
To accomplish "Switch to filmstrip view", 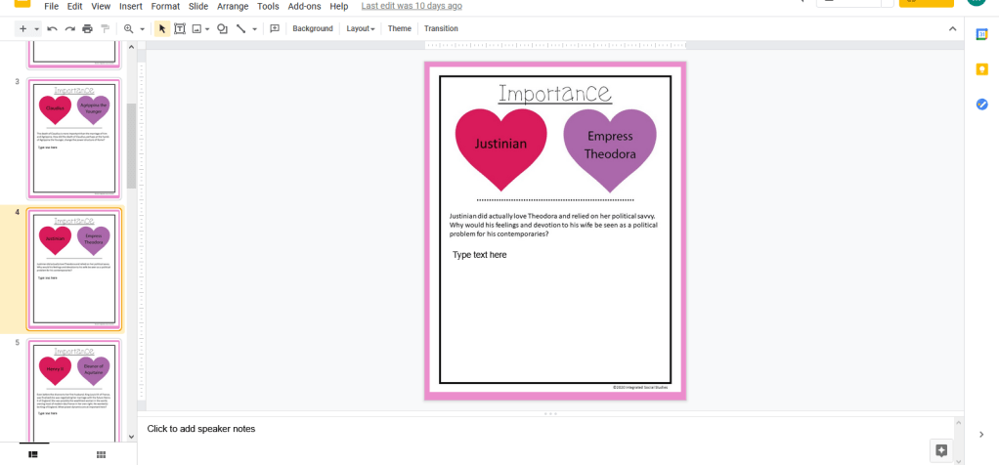I will (x=32, y=454).
